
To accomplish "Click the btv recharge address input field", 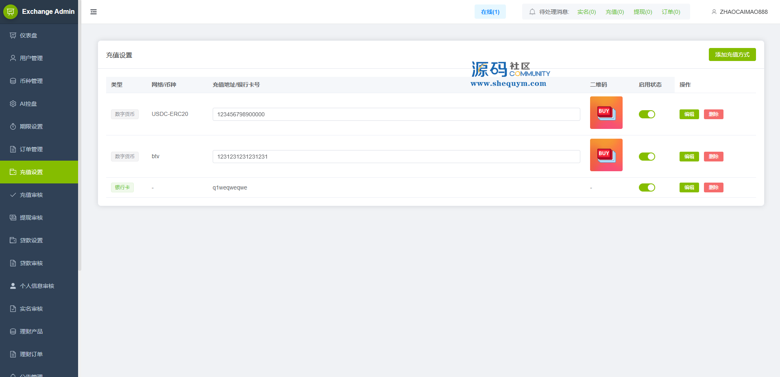I will (396, 157).
